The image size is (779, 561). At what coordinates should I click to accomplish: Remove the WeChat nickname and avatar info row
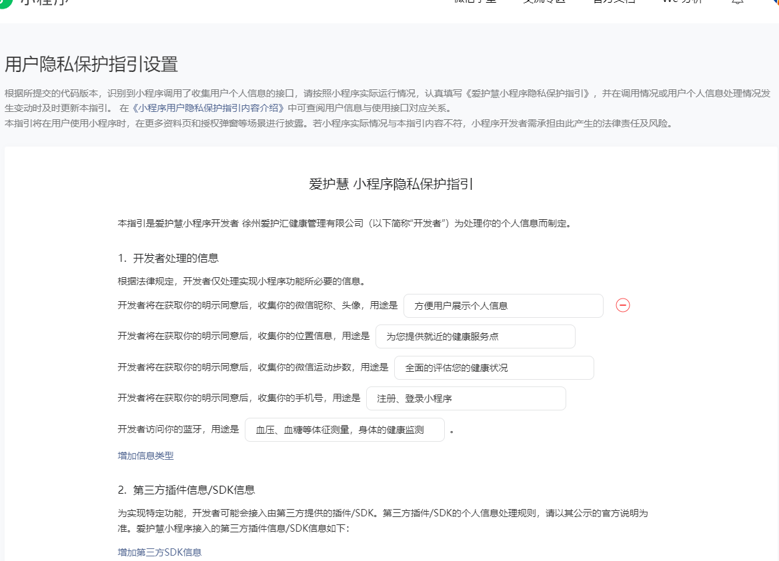[622, 305]
